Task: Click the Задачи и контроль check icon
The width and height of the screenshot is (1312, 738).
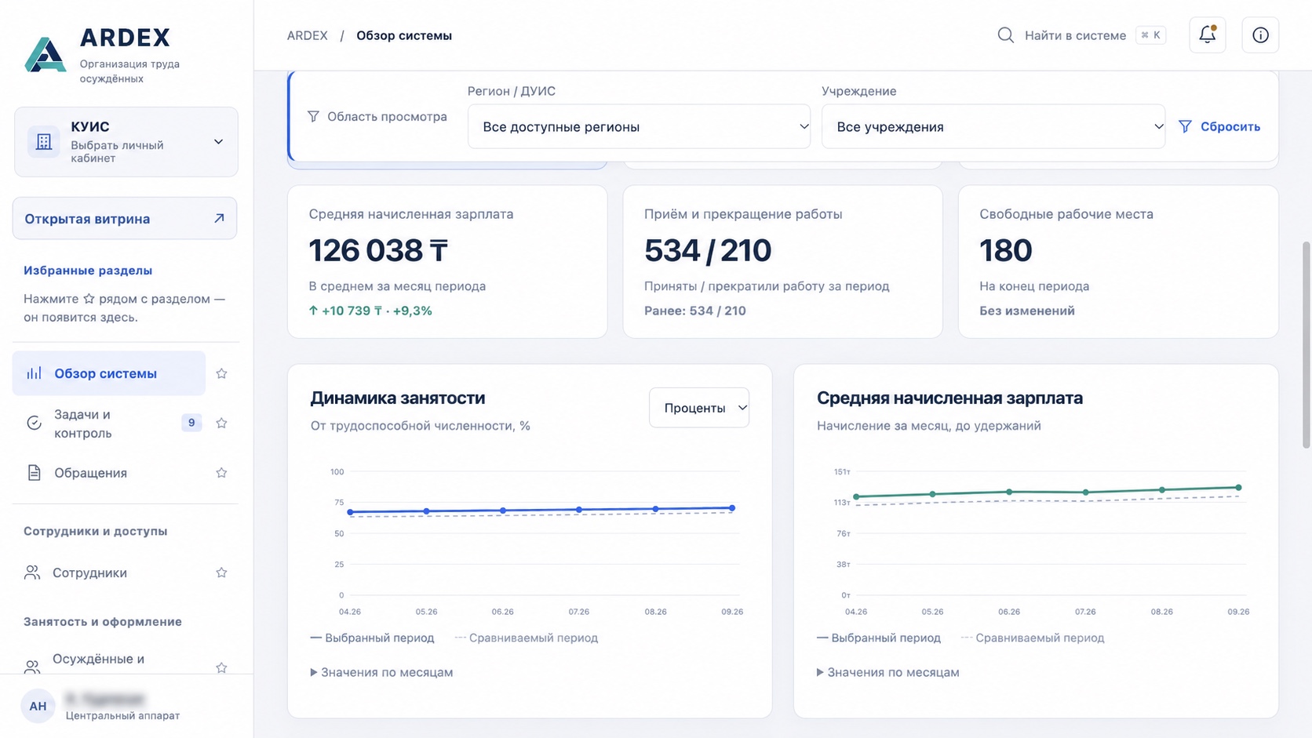Action: click(34, 423)
